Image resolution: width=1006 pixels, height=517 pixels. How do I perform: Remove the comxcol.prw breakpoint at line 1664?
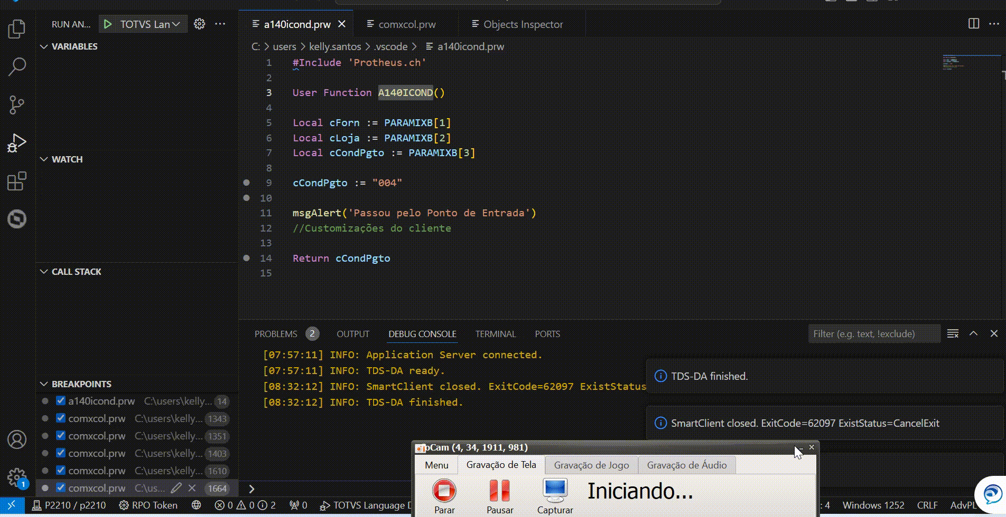click(192, 488)
